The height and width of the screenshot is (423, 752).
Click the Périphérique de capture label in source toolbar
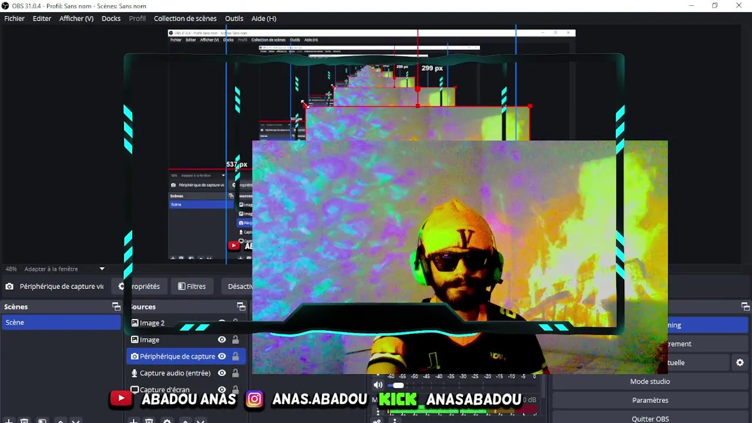tap(62, 287)
